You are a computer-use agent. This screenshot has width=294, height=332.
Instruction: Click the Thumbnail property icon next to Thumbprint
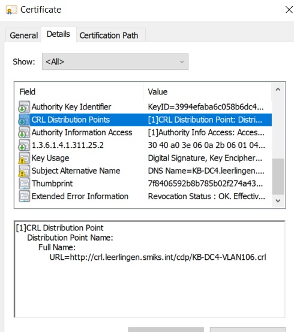click(24, 183)
